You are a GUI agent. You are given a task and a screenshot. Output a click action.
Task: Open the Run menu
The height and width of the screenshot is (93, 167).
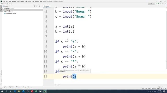coord(26,1)
